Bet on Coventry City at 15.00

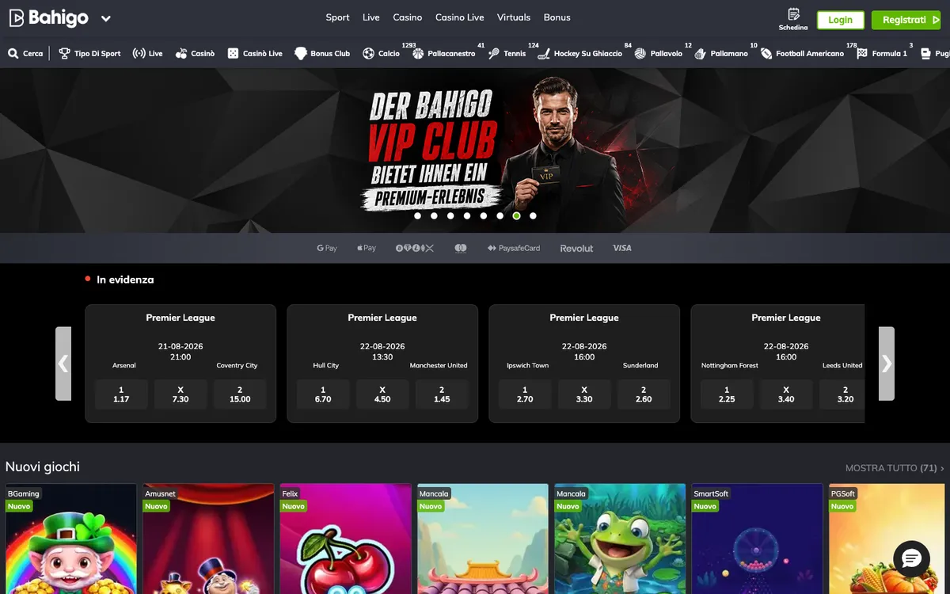[x=240, y=394]
